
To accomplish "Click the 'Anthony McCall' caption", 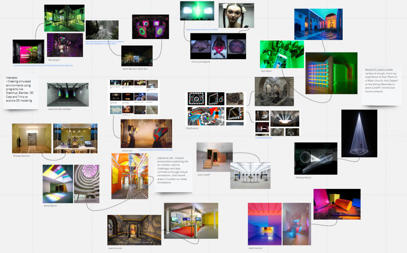I will [303, 178].
